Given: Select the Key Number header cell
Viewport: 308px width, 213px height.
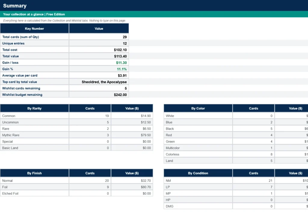Looking at the screenshot, I should coord(34,29).
